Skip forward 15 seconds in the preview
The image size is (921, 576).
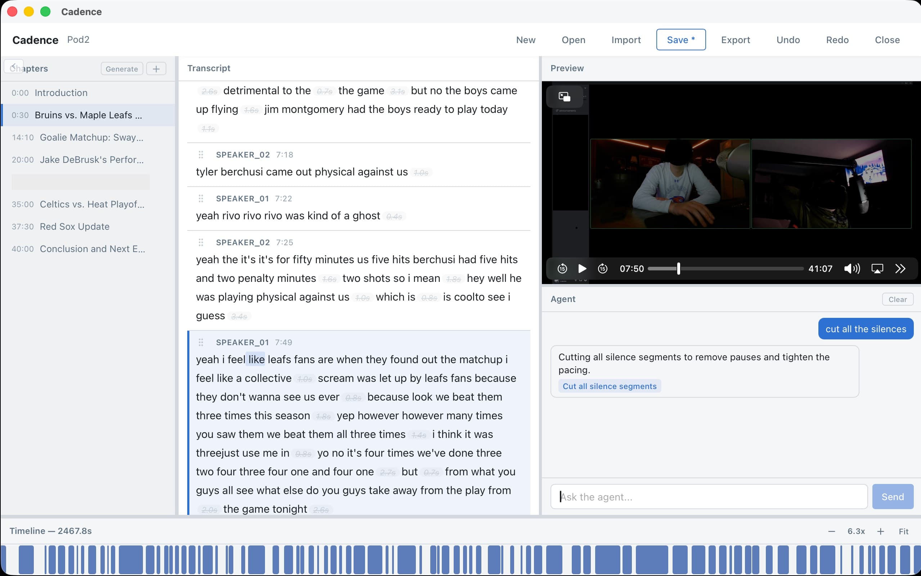[x=603, y=269]
